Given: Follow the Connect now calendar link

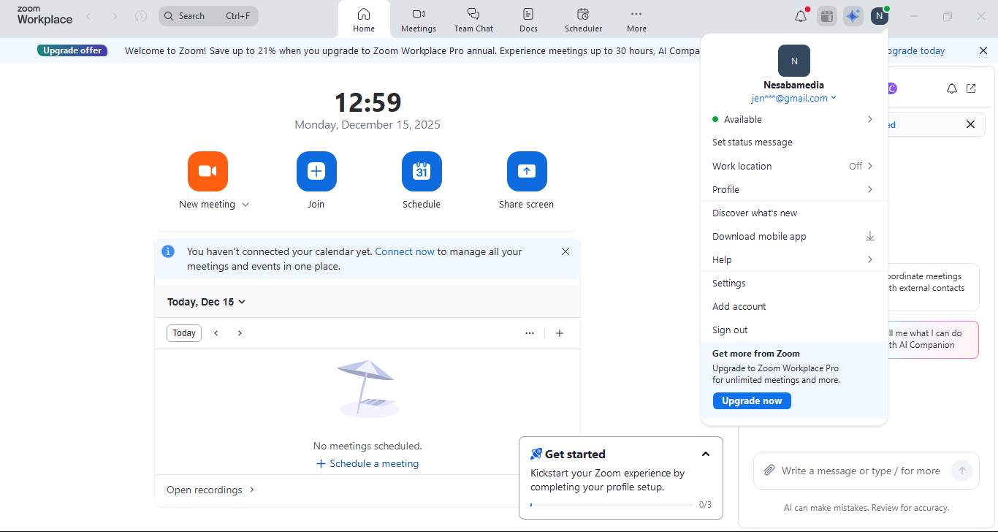Looking at the screenshot, I should tap(405, 251).
